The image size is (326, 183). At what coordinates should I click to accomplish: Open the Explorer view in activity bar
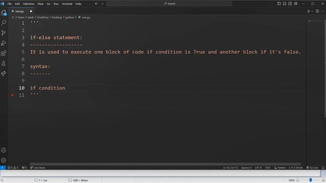coord(4,13)
